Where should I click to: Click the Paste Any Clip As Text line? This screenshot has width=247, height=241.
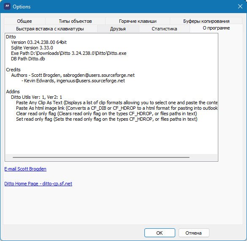tap(117, 103)
